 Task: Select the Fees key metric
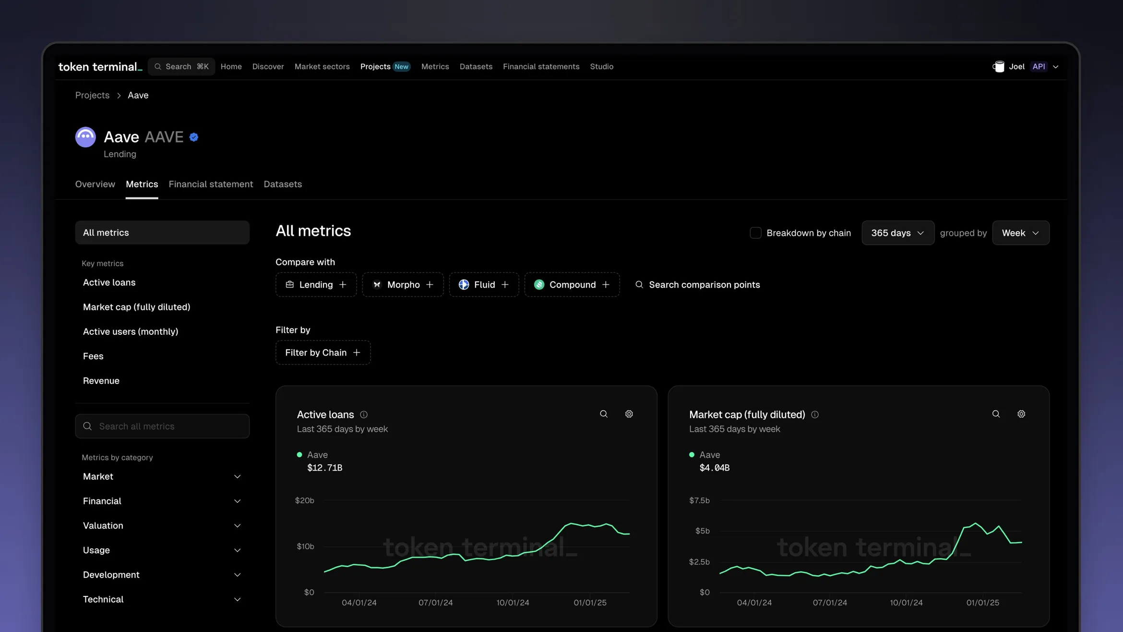(93, 356)
